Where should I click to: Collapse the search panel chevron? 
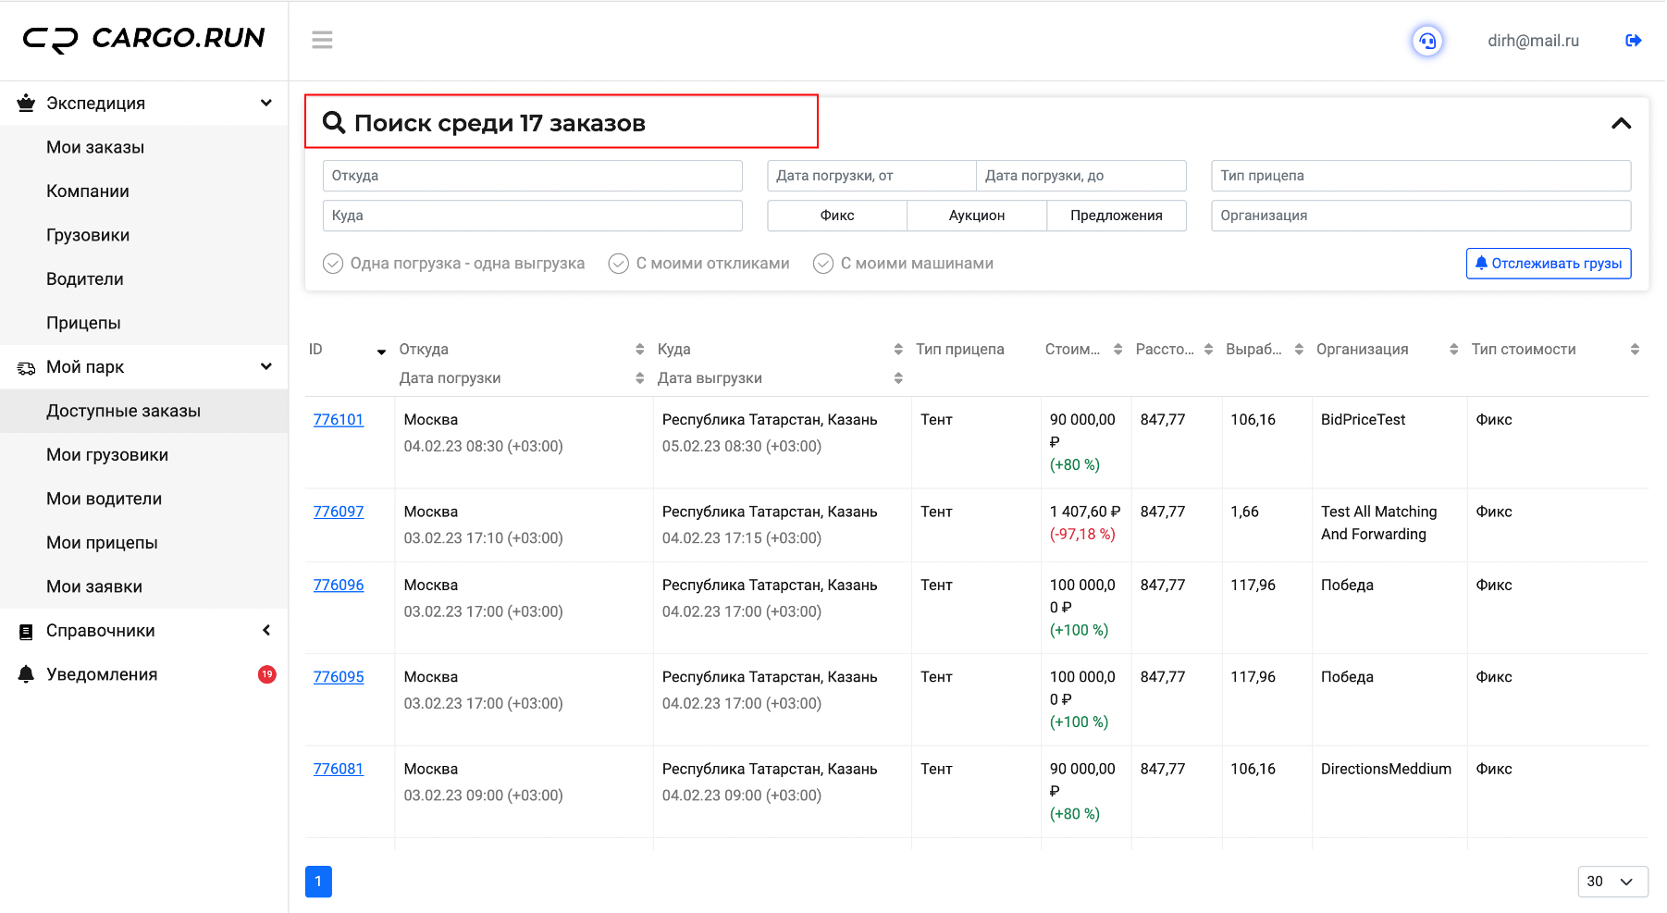click(x=1621, y=123)
